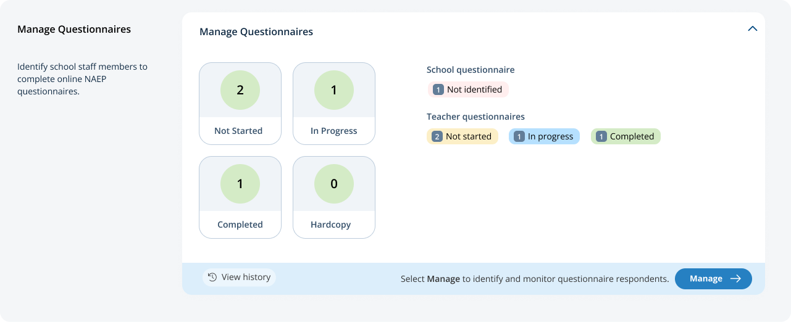Viewport: 791px width, 322px height.
Task: Collapse the Manage Questionnaires panel chevron
Action: pyautogui.click(x=752, y=28)
